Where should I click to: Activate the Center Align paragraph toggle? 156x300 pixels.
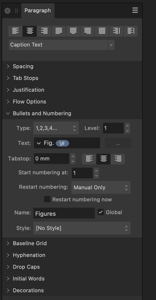[x=30, y=31]
